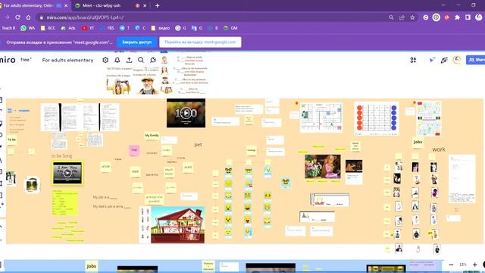Open the GM bookmark
485x273 pixels.
(x=230, y=28)
